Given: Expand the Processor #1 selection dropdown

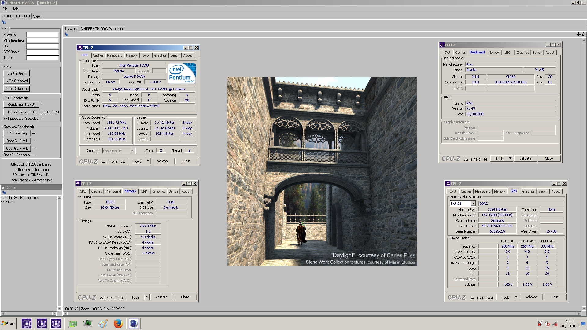Looking at the screenshot, I should tap(132, 151).
